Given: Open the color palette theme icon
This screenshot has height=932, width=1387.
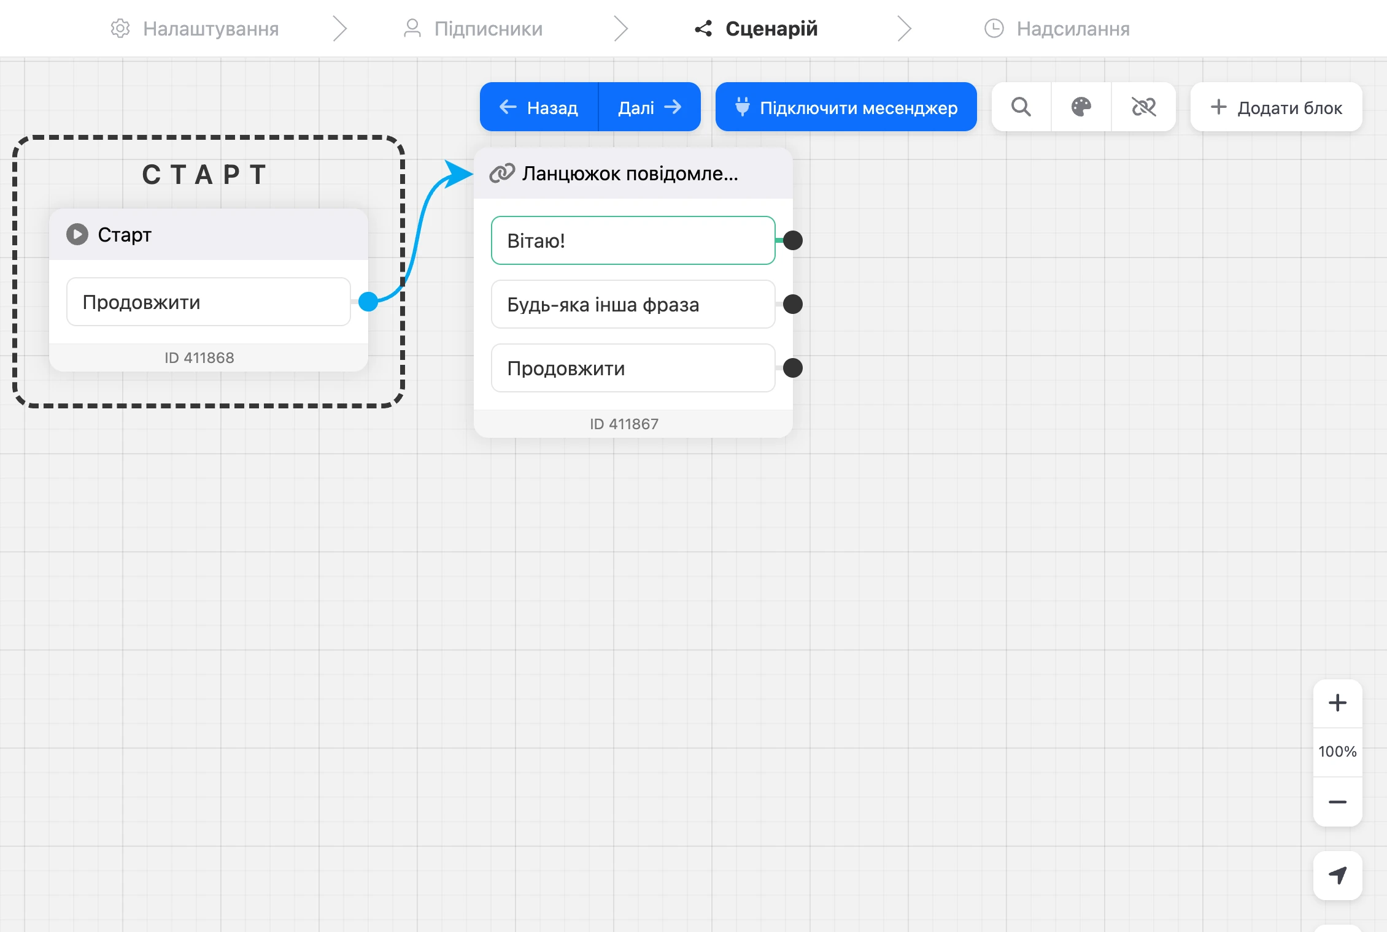Looking at the screenshot, I should coord(1081,107).
